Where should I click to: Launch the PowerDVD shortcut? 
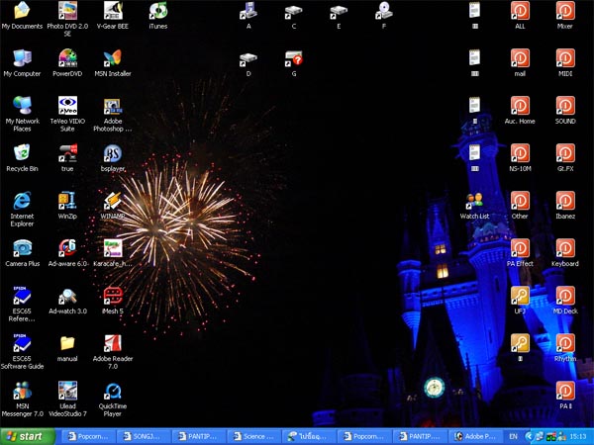(x=67, y=58)
